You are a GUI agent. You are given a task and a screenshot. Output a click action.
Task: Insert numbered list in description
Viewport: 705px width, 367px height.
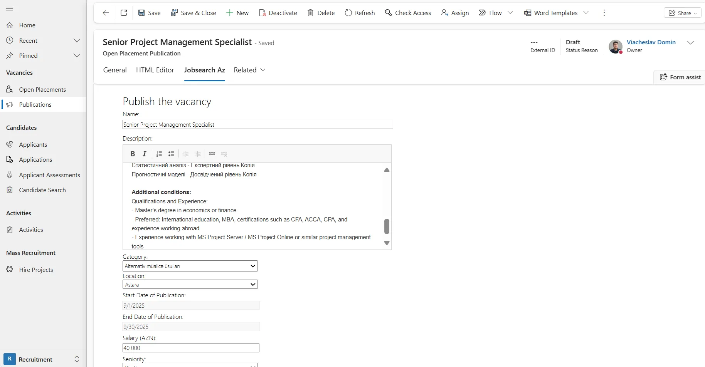pyautogui.click(x=159, y=154)
